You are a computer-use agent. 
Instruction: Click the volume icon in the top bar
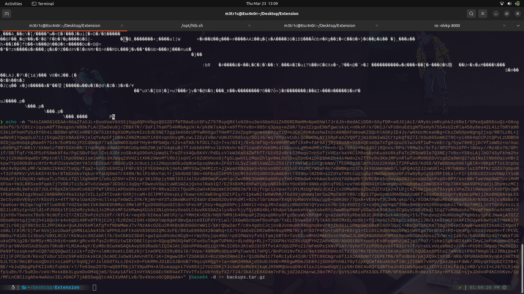[509, 4]
